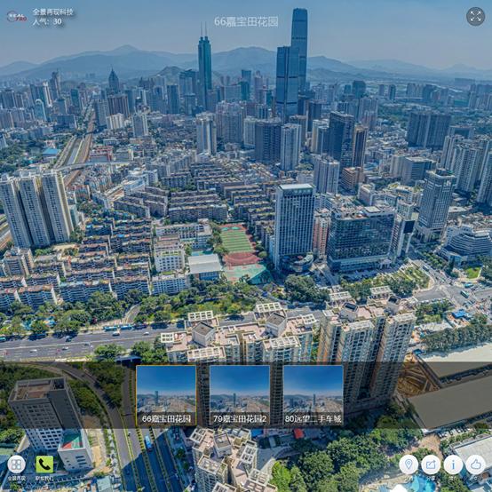Click the 人气: 30 popularity count
The width and height of the screenshot is (492, 492).
(47, 21)
